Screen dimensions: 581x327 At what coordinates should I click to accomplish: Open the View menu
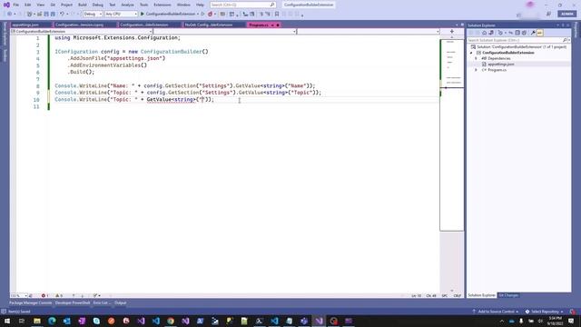point(40,5)
